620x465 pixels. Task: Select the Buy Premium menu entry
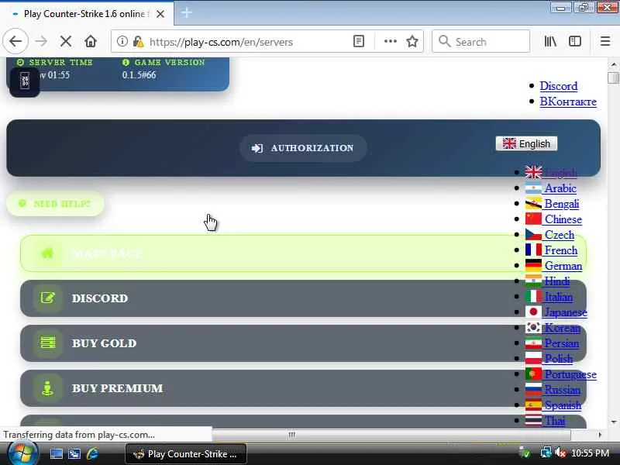point(303,388)
